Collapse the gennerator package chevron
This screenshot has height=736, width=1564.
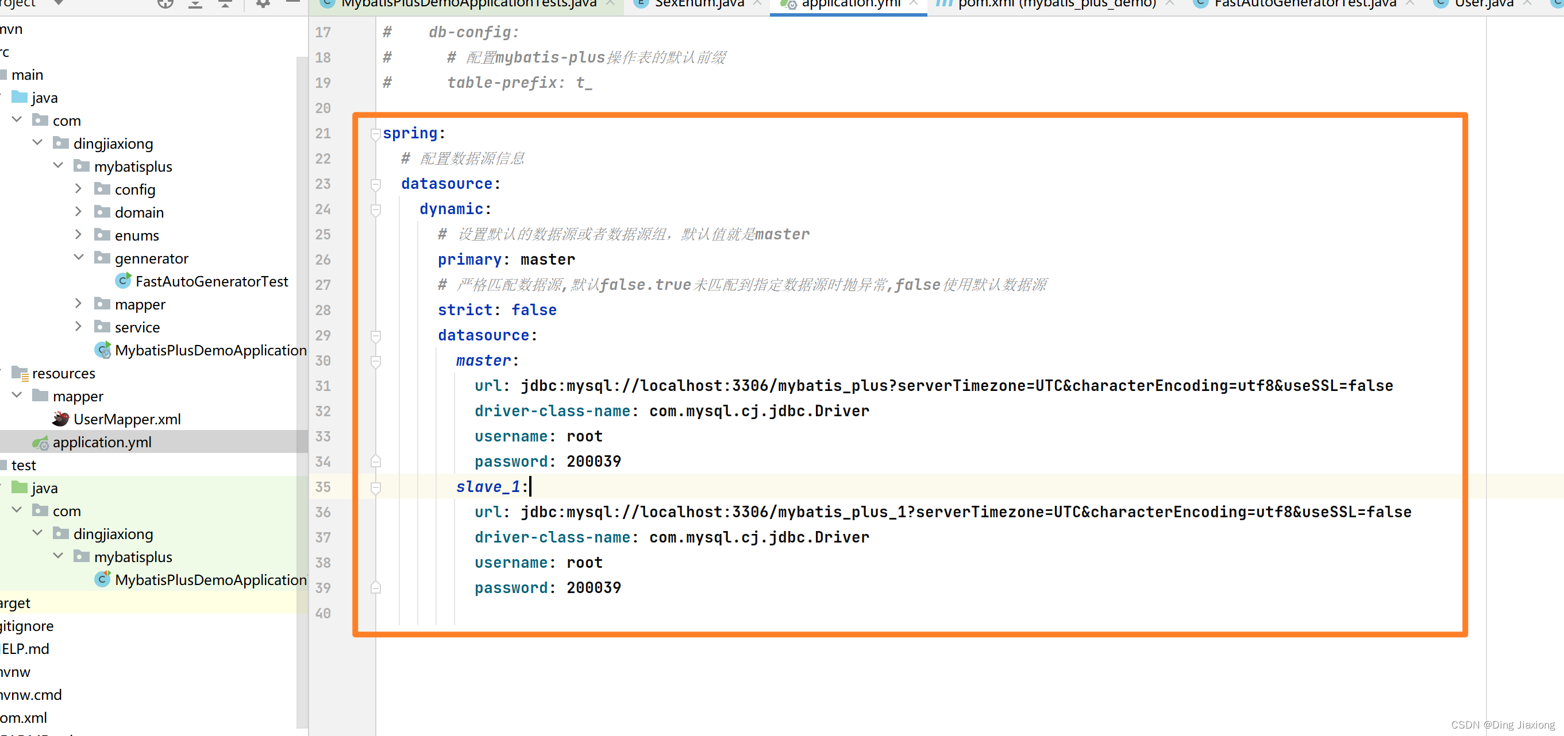coord(79,257)
